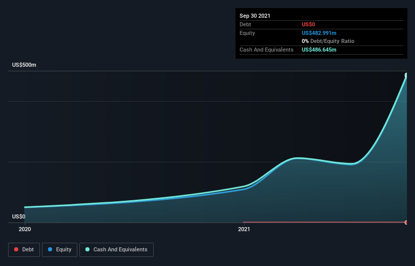
Task: Click the US$500m y-axis label
Action: point(24,65)
